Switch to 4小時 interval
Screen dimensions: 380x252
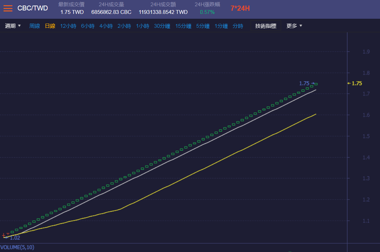[x=106, y=26]
